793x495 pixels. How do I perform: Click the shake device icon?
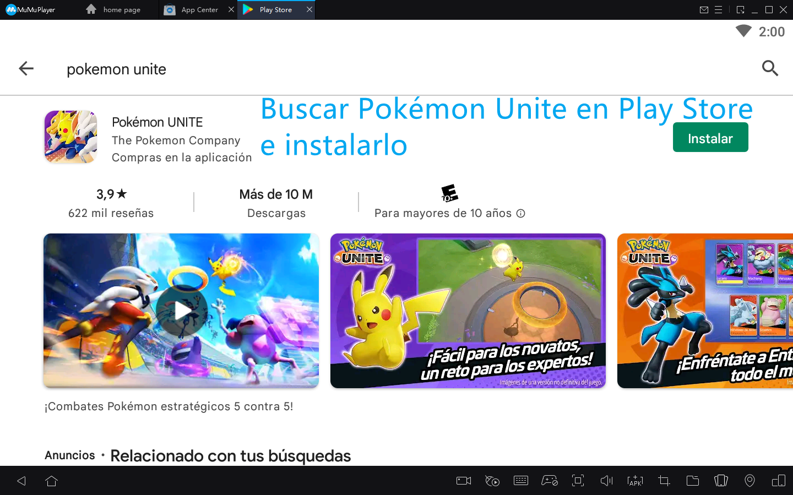(x=721, y=481)
